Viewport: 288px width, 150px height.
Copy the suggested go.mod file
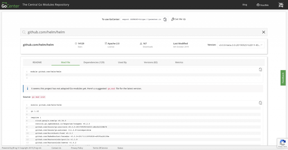tap(260, 103)
